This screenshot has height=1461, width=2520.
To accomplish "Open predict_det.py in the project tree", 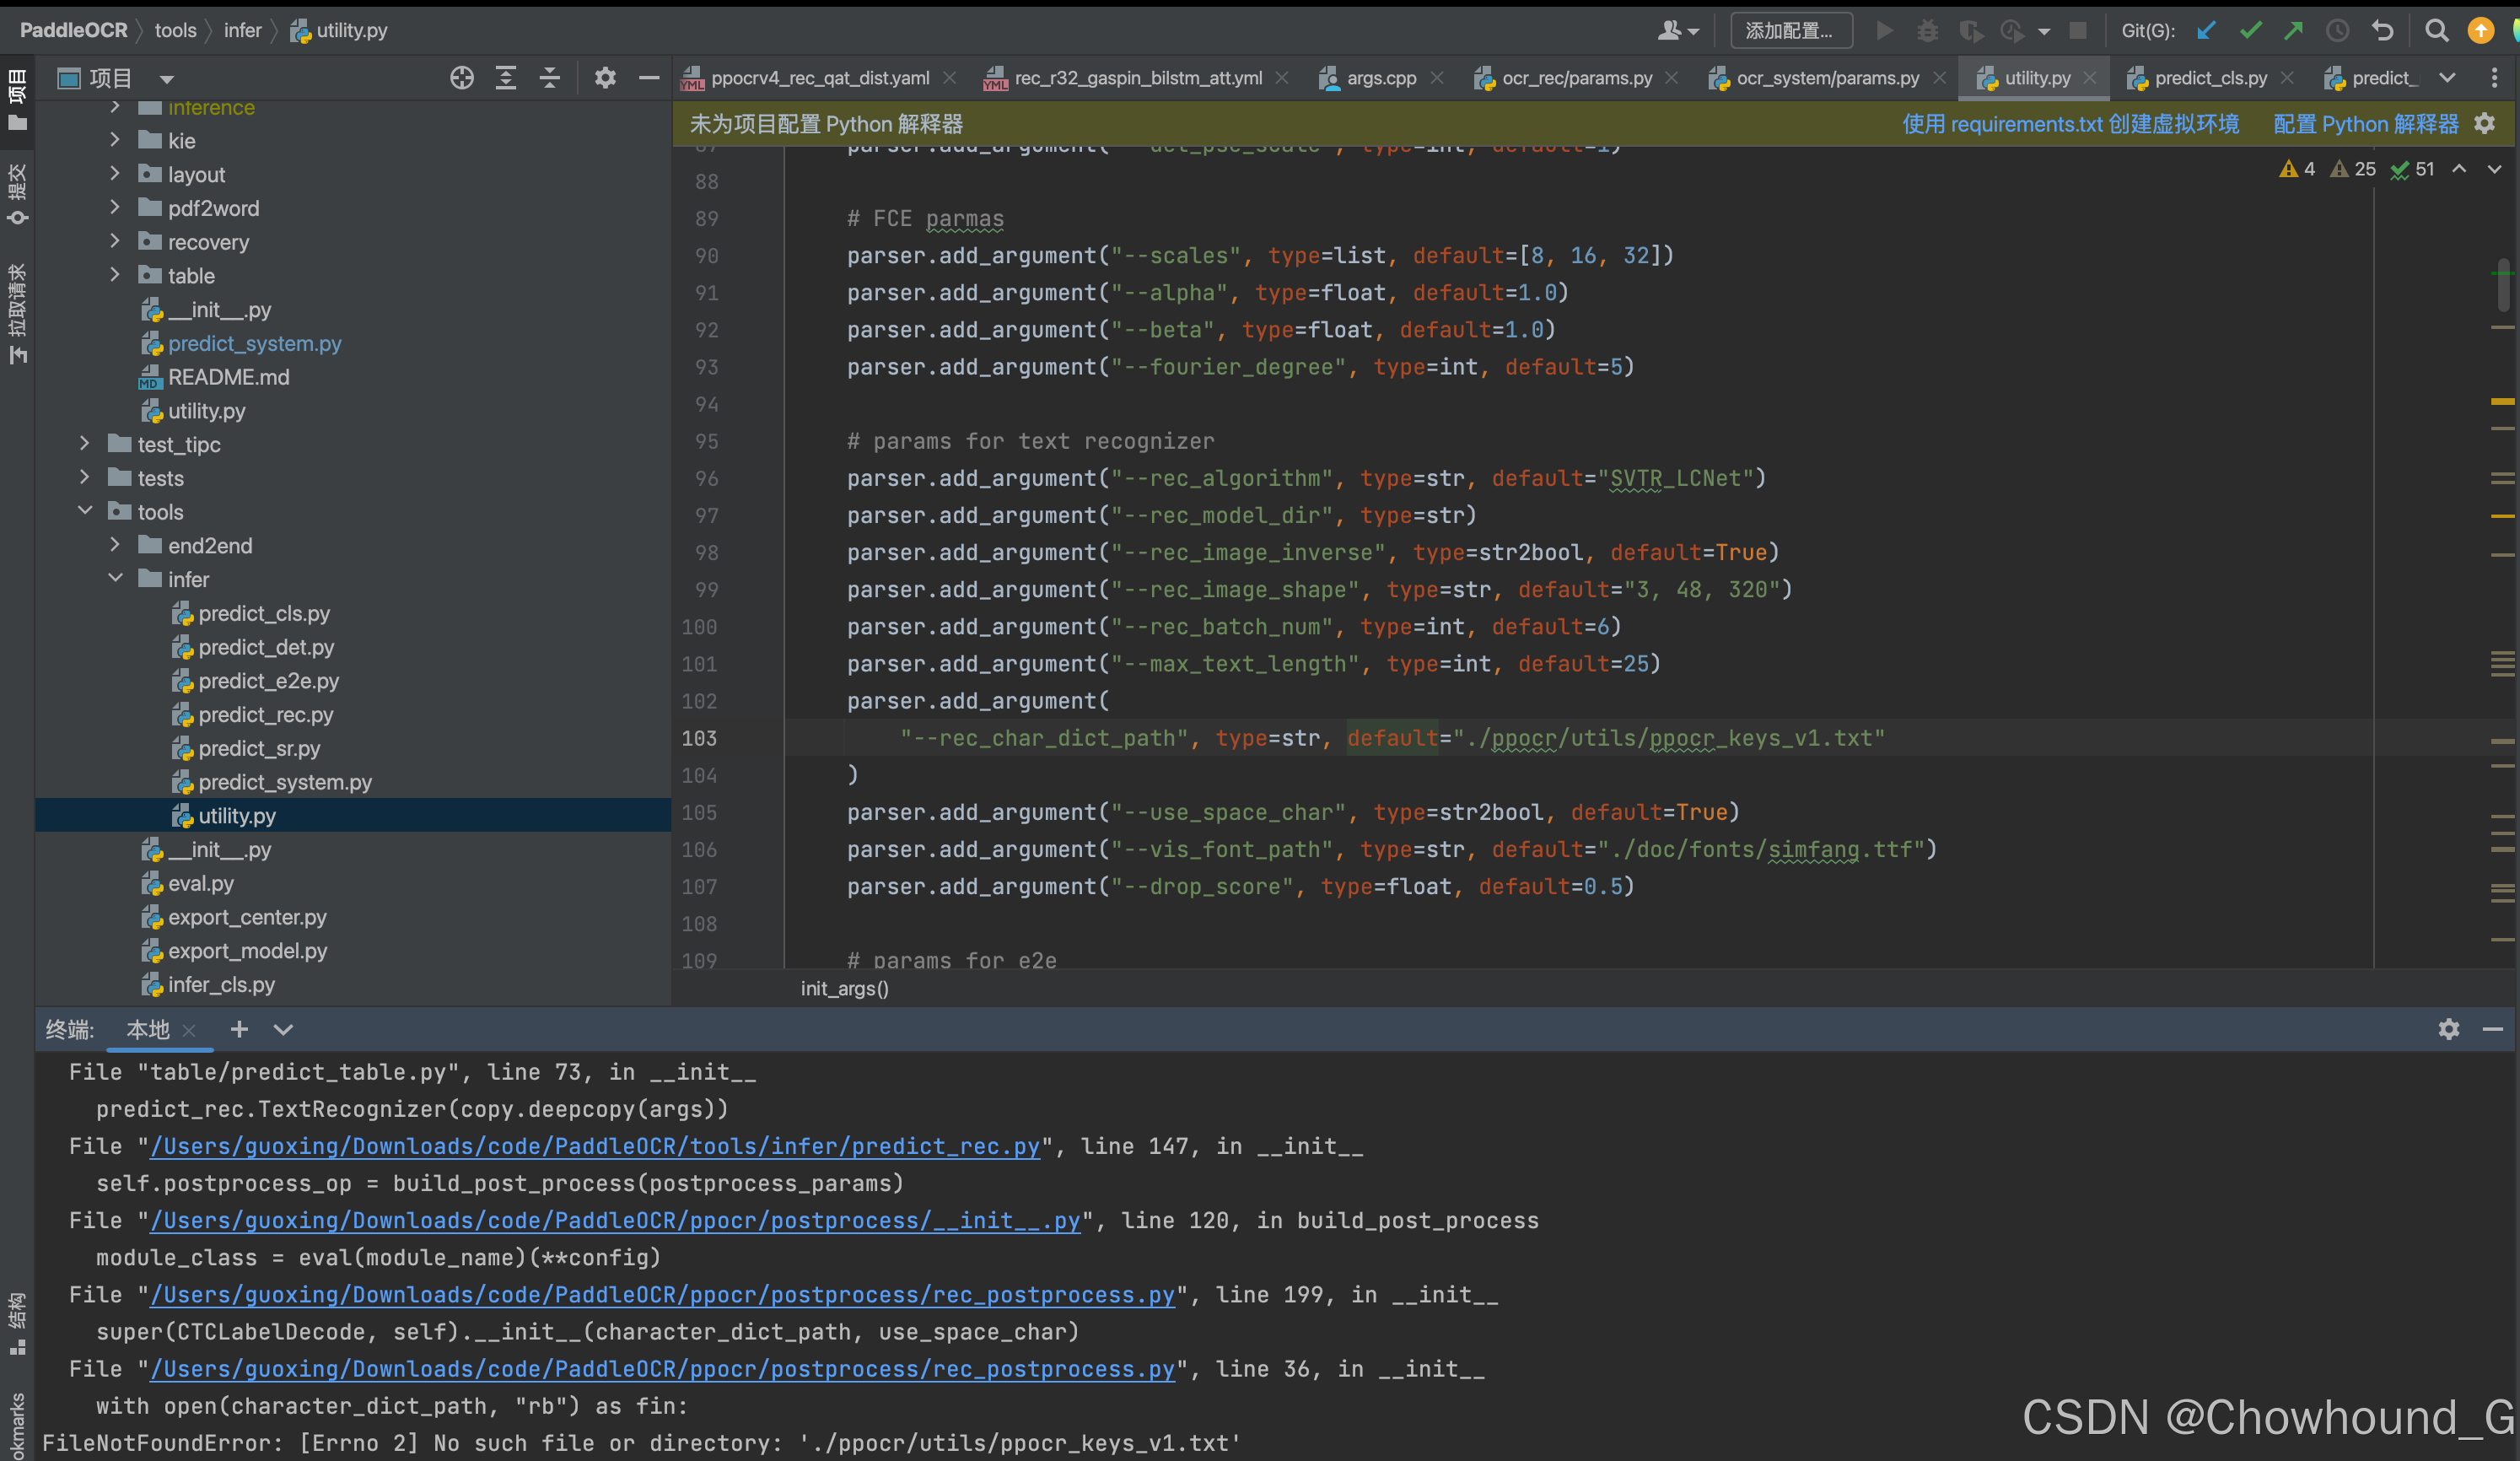I will [x=266, y=647].
